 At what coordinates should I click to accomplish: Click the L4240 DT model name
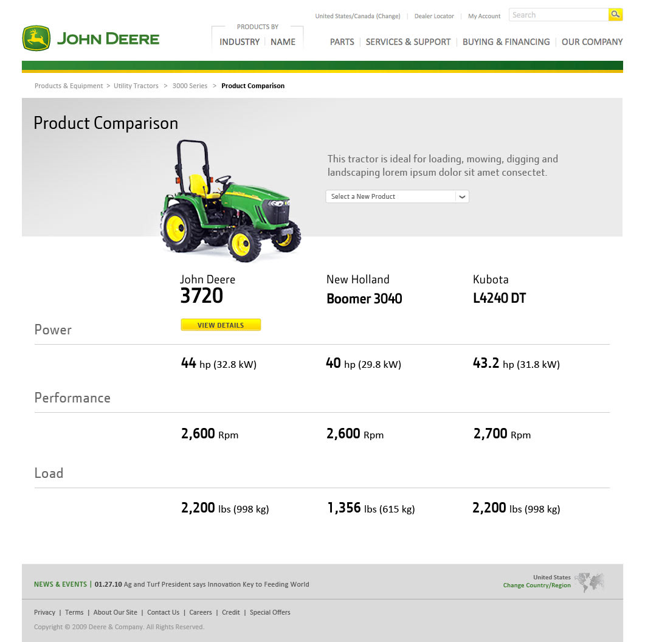click(499, 298)
